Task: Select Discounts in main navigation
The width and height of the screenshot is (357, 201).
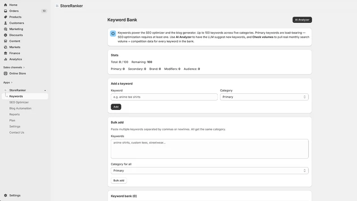Action: [x=16, y=35]
